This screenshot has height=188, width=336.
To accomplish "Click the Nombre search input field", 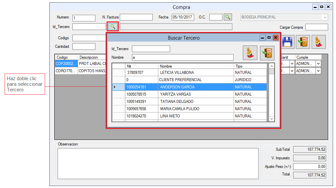I will [183, 57].
